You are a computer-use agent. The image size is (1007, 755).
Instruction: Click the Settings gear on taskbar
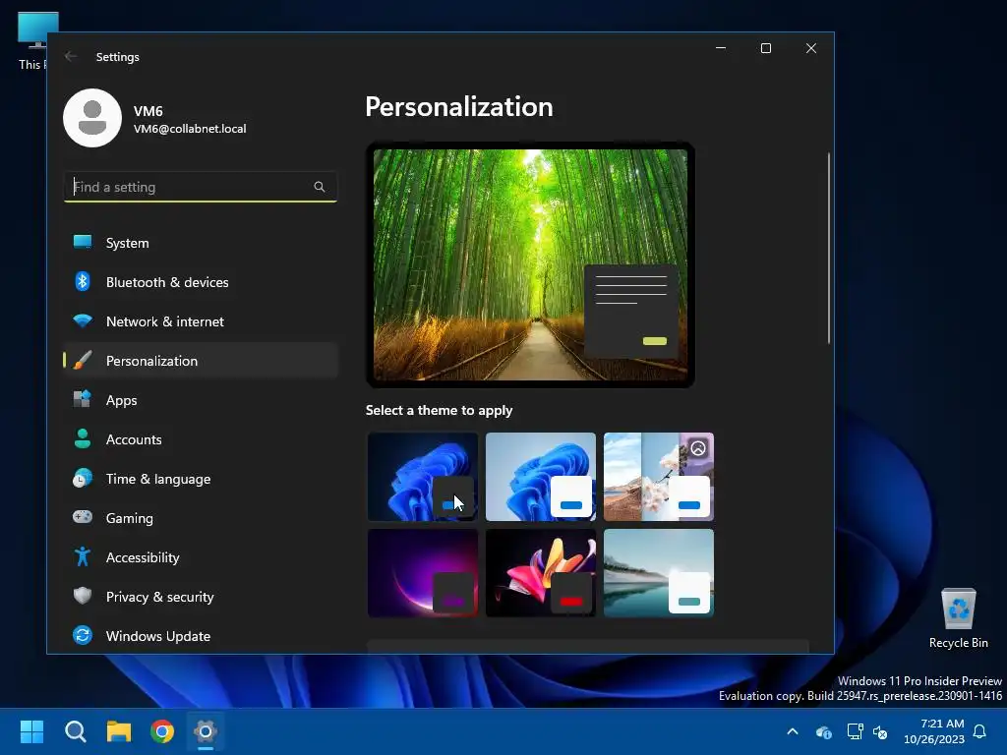(206, 731)
